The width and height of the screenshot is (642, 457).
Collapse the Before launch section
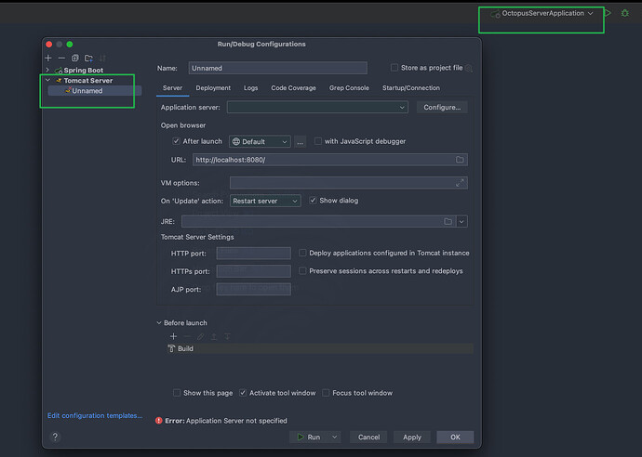pyautogui.click(x=159, y=322)
